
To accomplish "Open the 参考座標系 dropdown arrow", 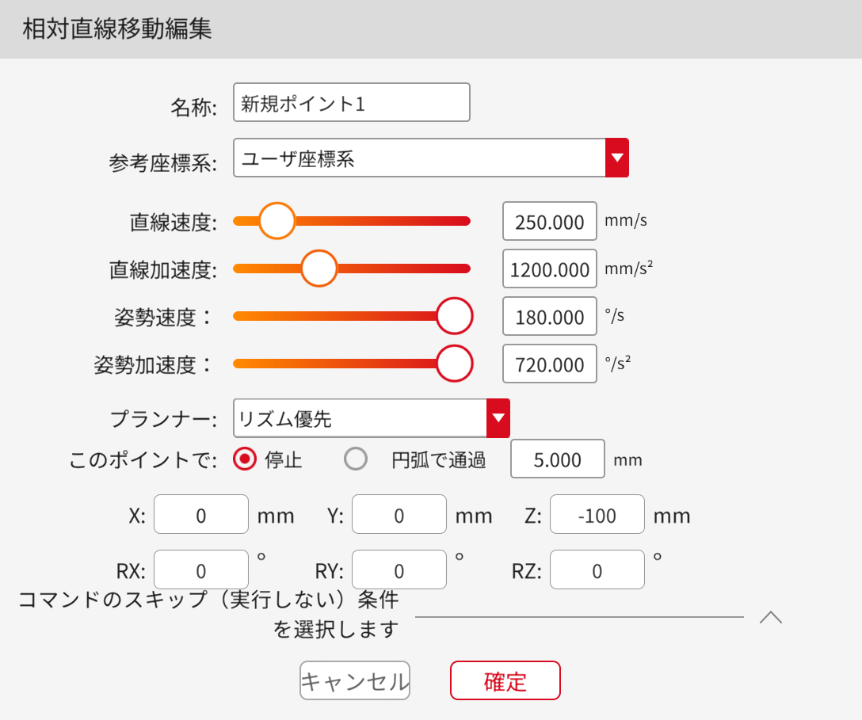I will [x=617, y=158].
